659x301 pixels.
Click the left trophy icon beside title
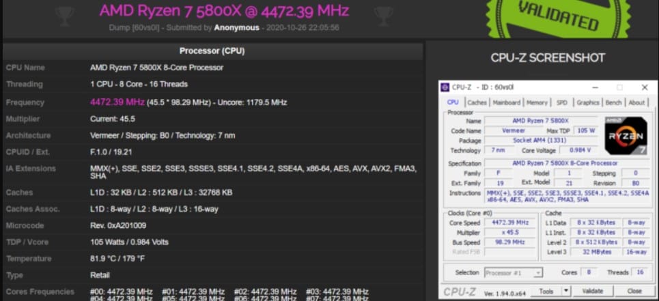point(65,15)
